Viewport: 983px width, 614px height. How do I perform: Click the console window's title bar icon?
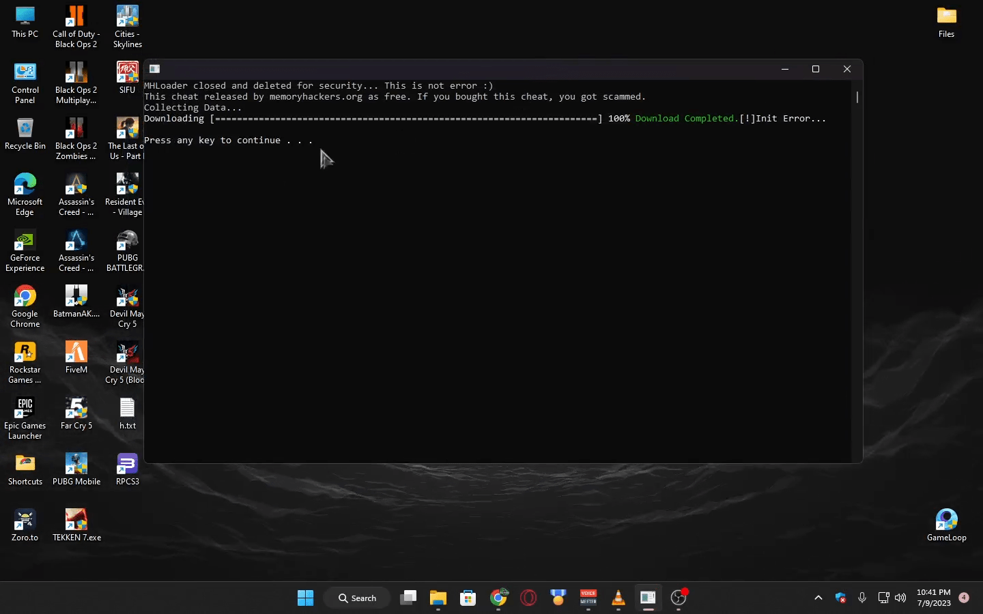155,69
